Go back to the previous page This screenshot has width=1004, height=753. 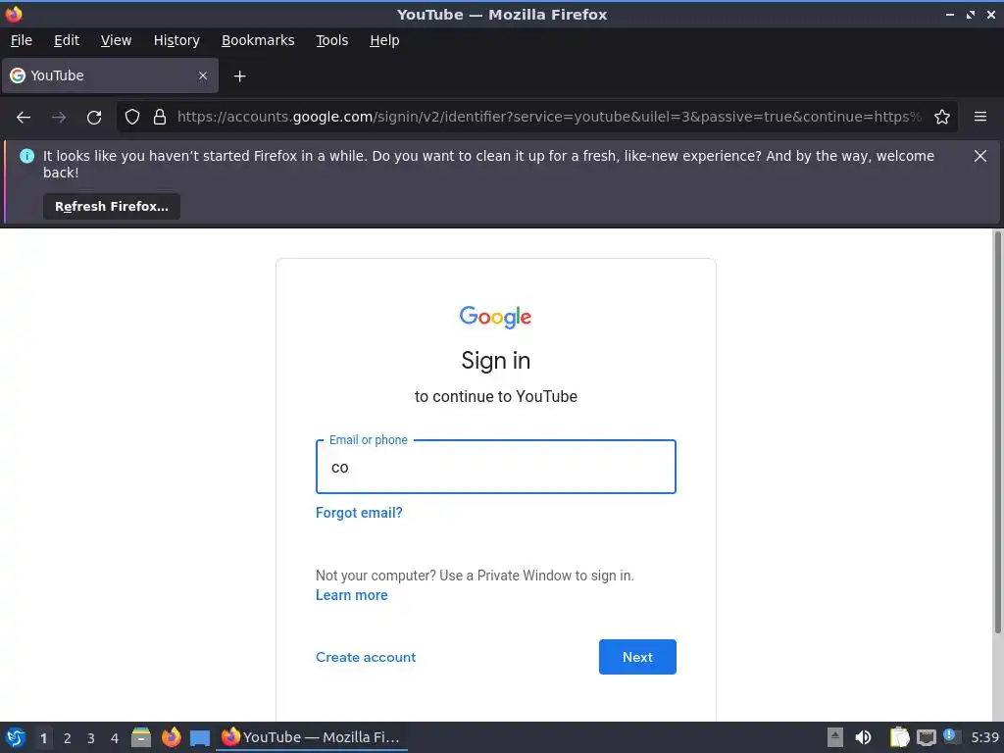coord(24,118)
